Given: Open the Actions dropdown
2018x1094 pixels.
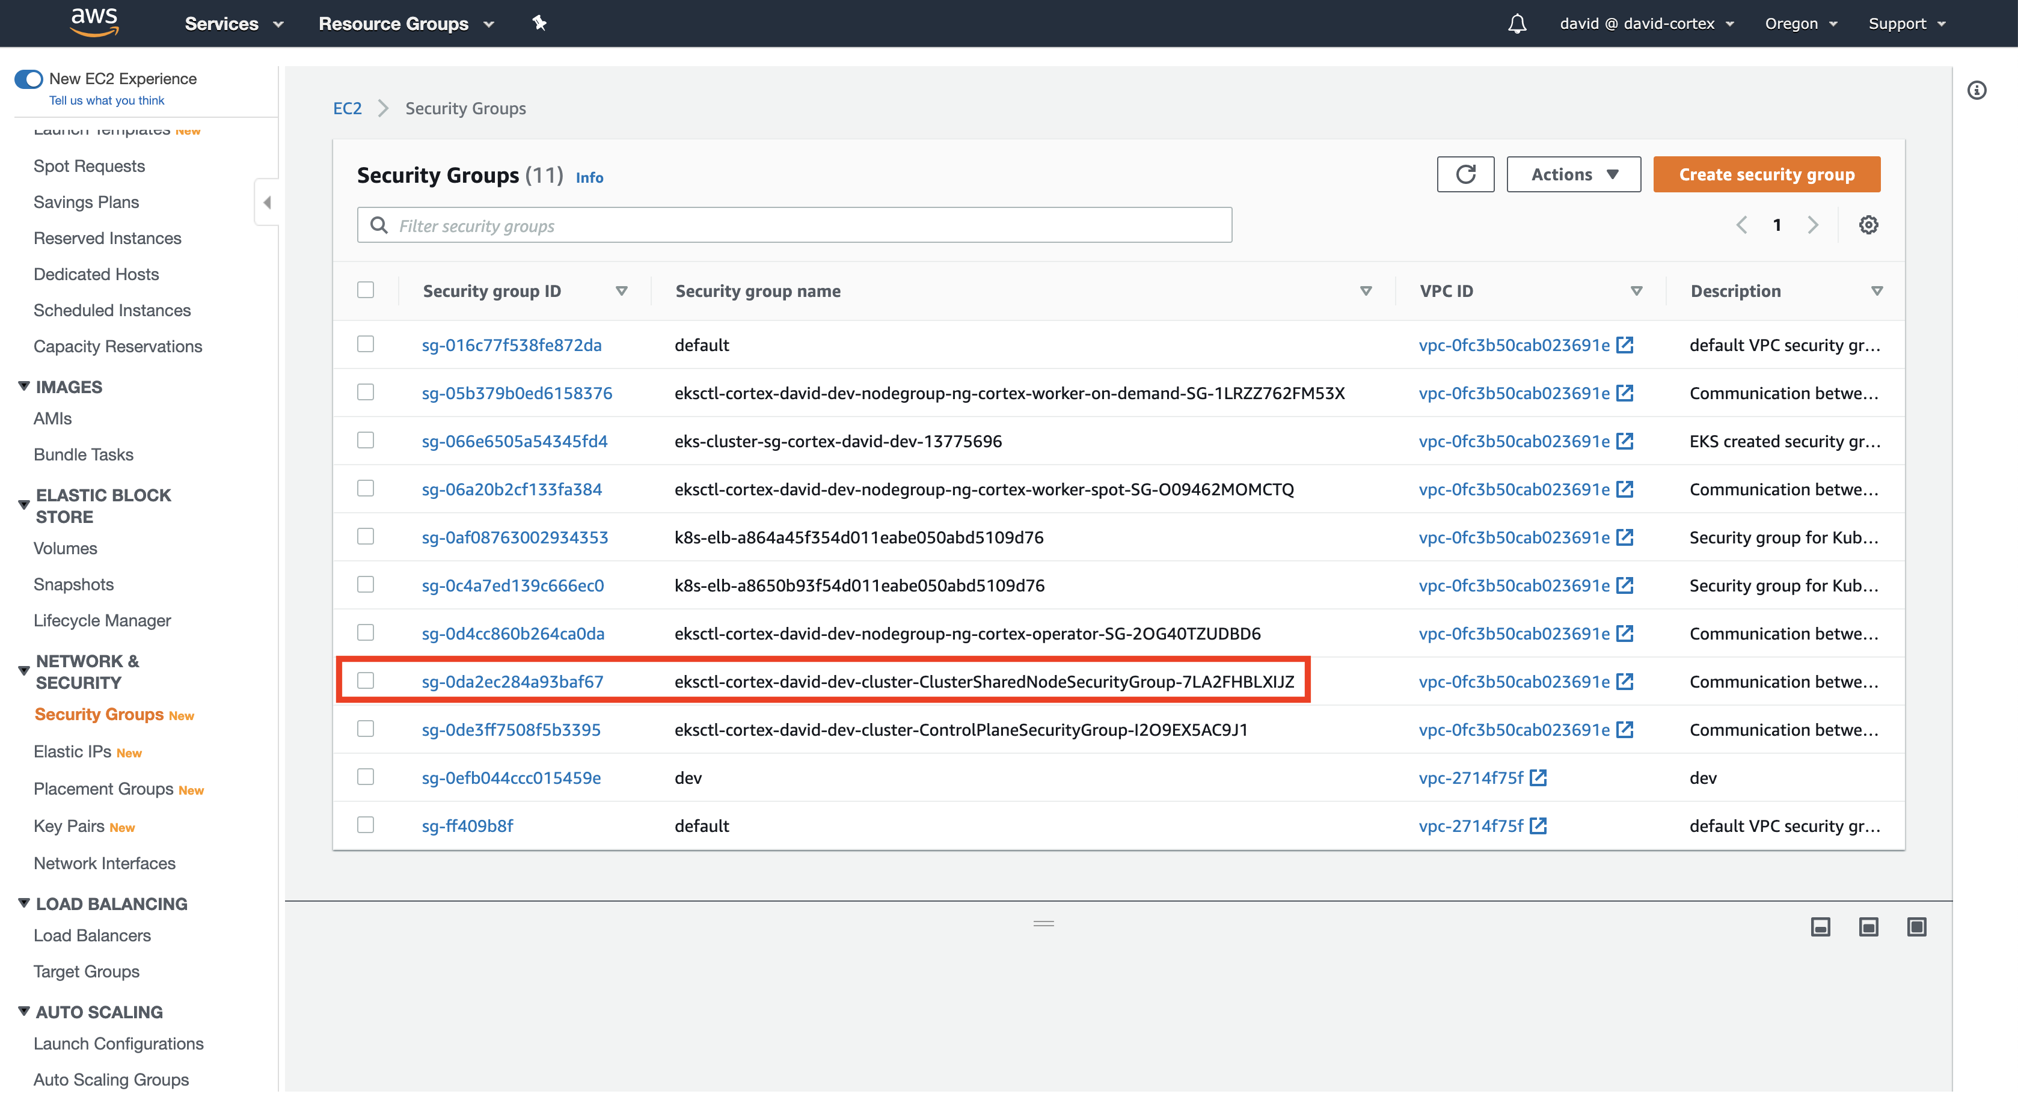Looking at the screenshot, I should 1573,174.
